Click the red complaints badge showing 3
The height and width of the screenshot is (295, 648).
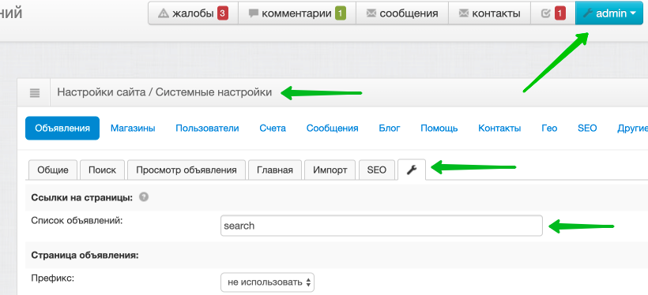coord(222,13)
